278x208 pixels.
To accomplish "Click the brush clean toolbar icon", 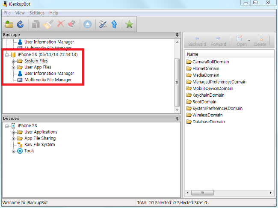I will [48, 24].
